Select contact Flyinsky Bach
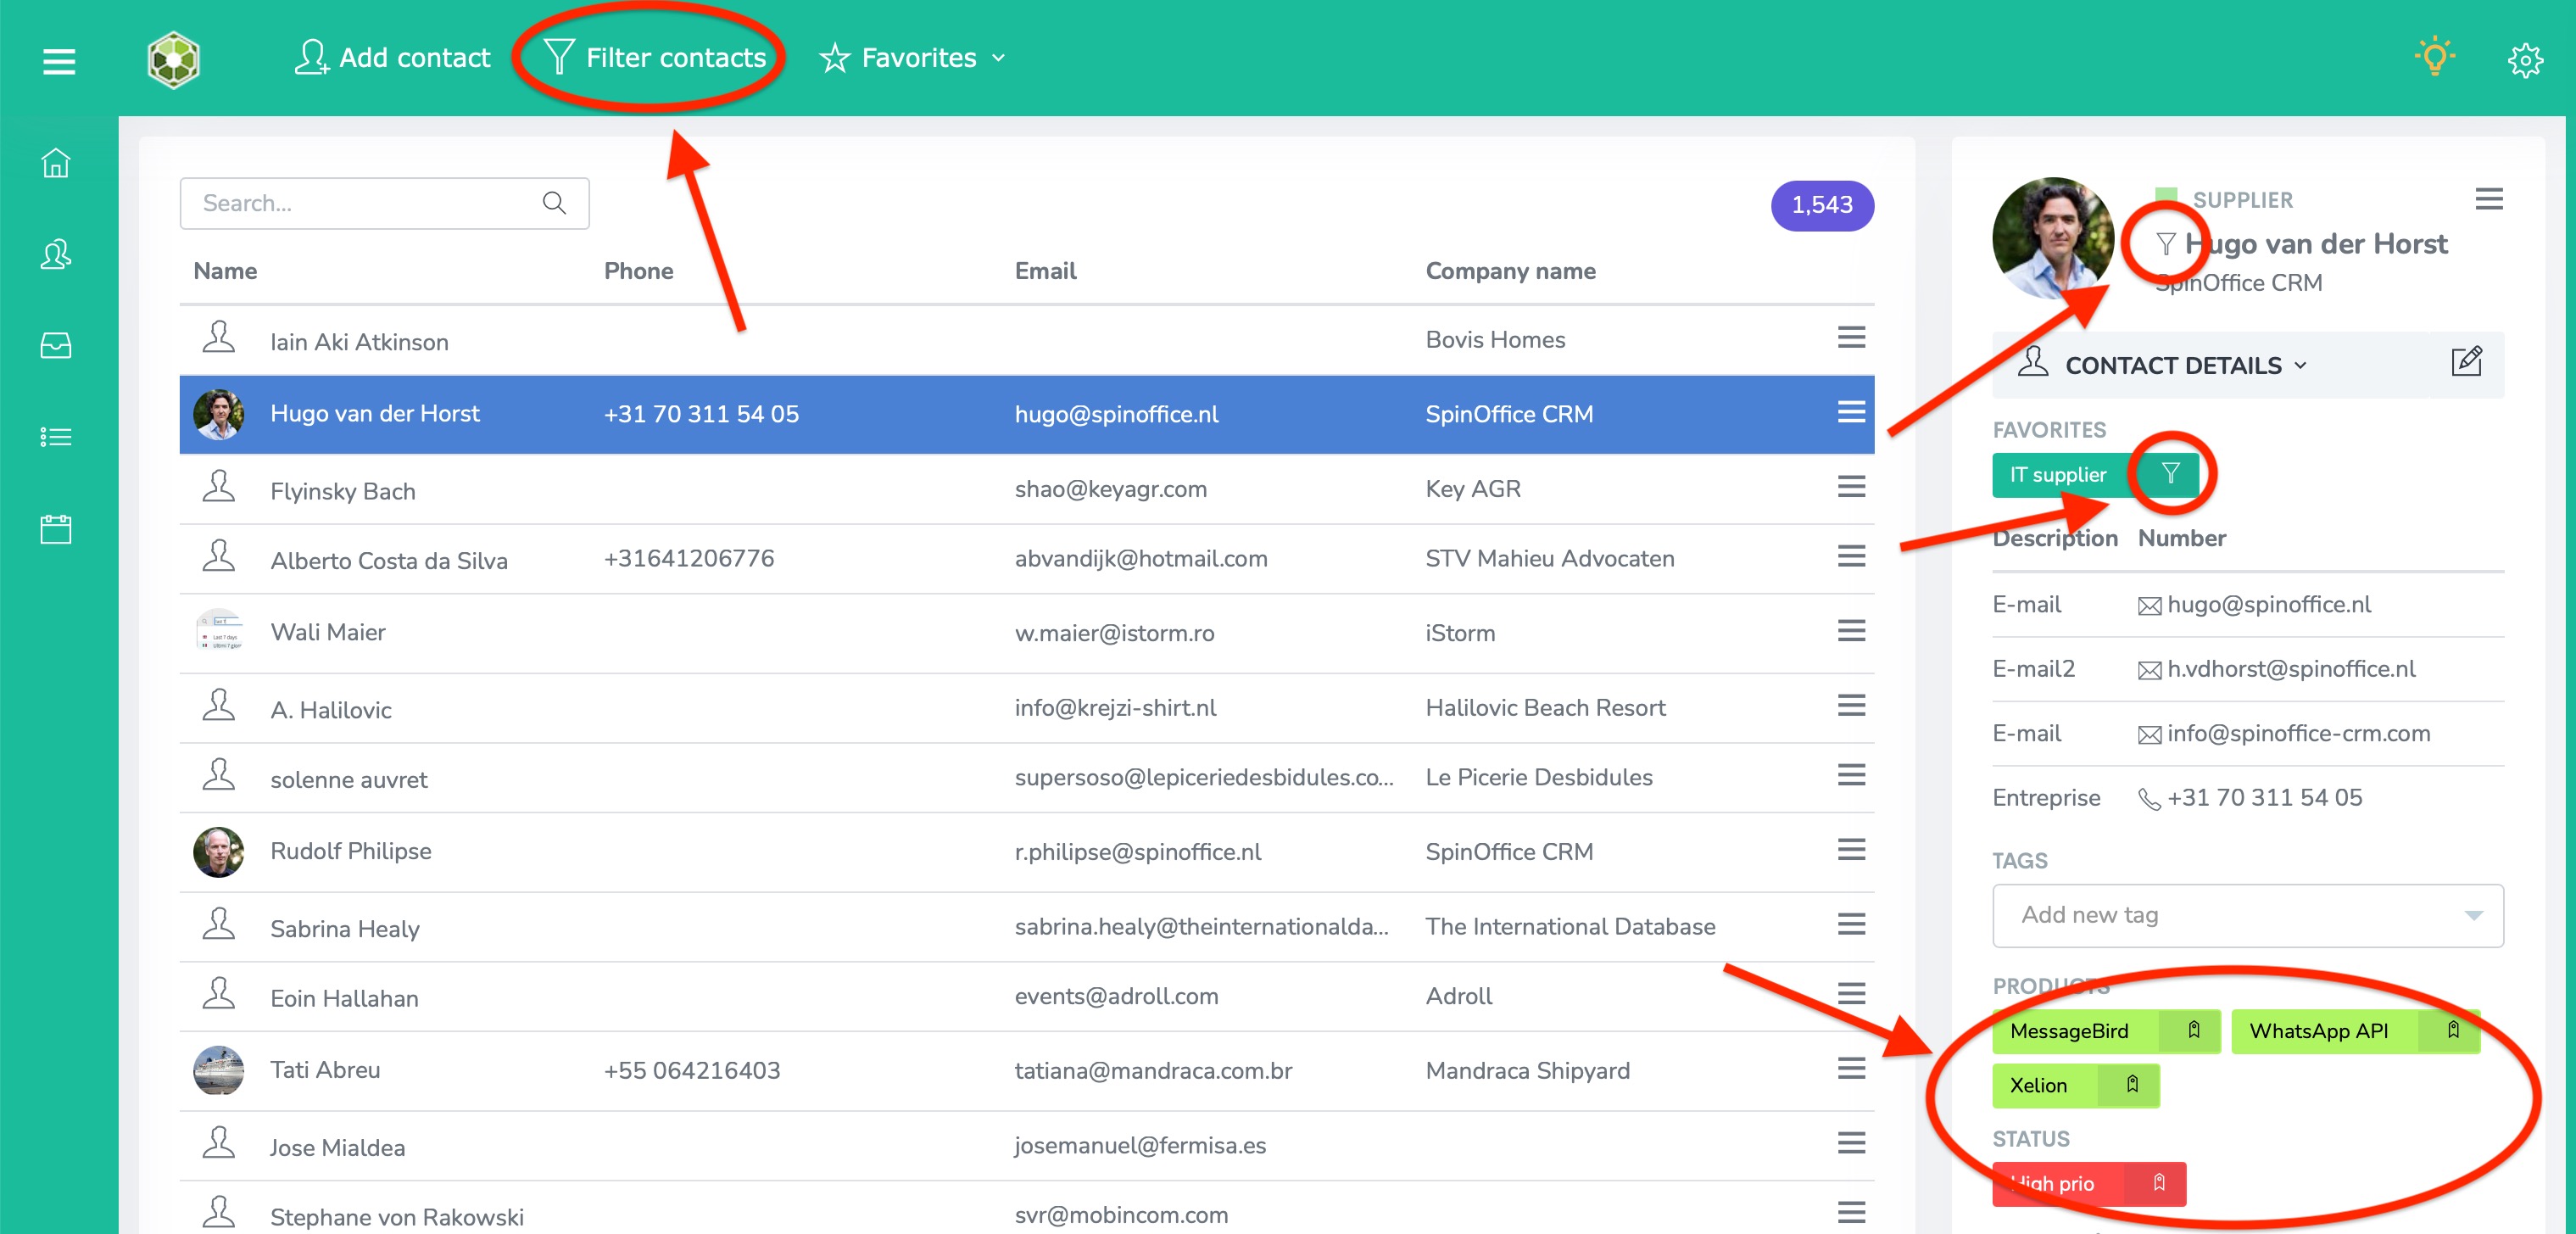This screenshot has height=1234, width=2576. 1026,489
